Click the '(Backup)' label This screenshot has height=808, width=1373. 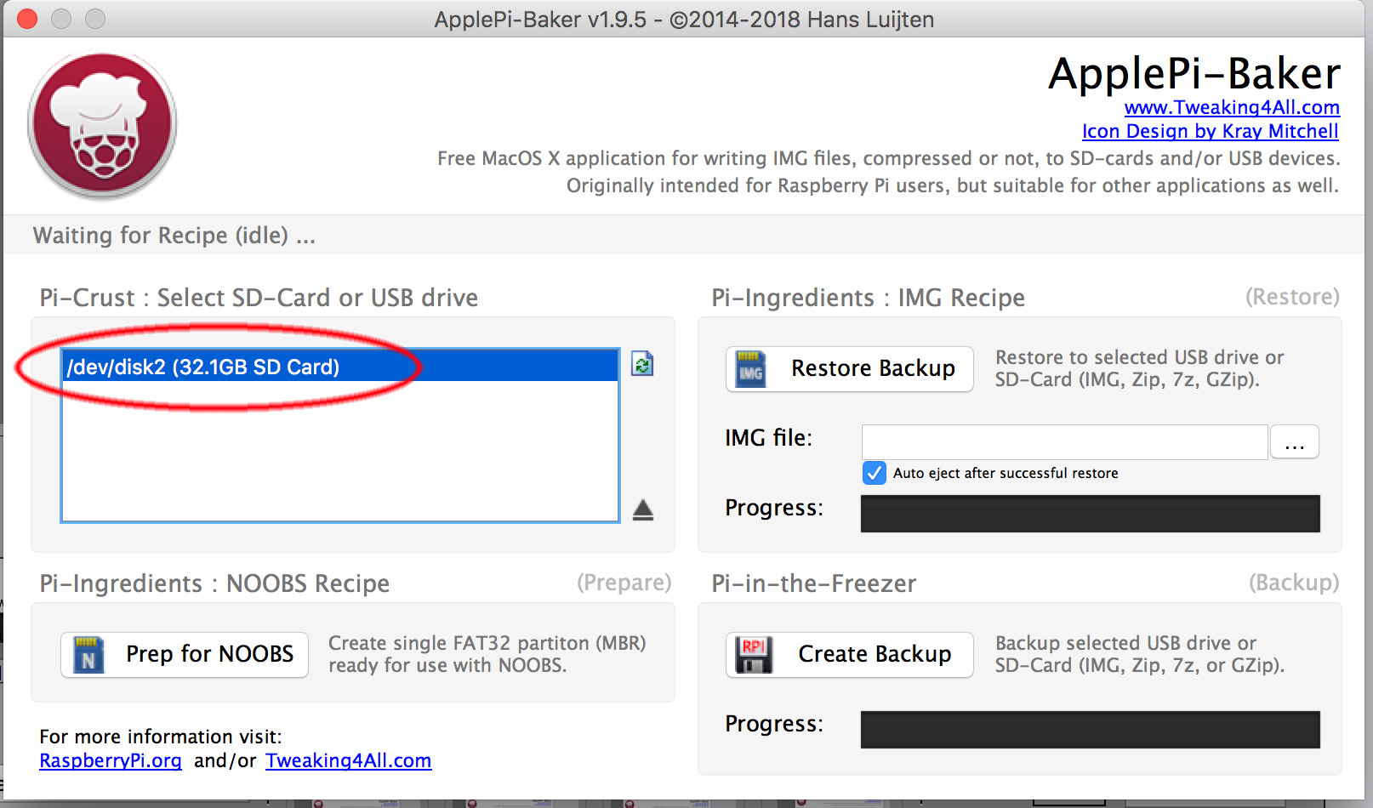1294,583
